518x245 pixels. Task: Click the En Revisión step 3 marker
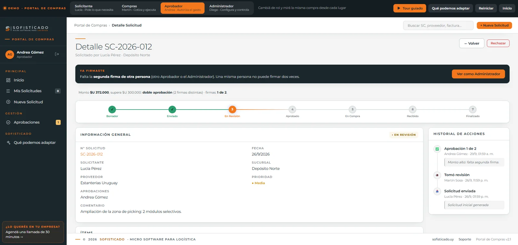coord(232,110)
